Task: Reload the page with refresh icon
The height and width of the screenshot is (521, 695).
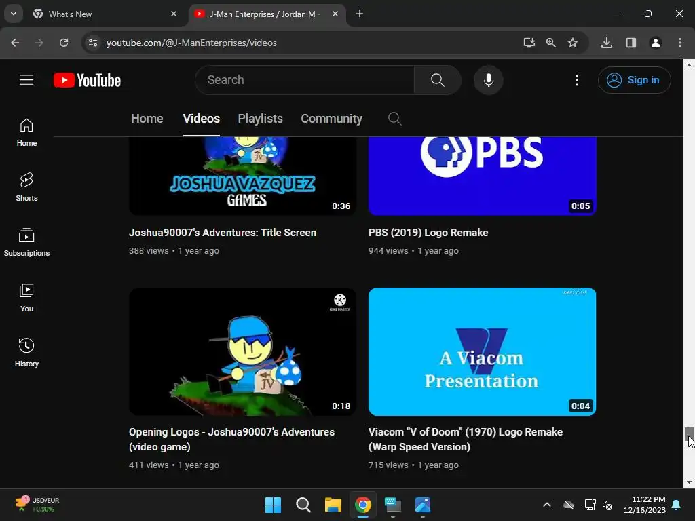Action: coord(64,43)
